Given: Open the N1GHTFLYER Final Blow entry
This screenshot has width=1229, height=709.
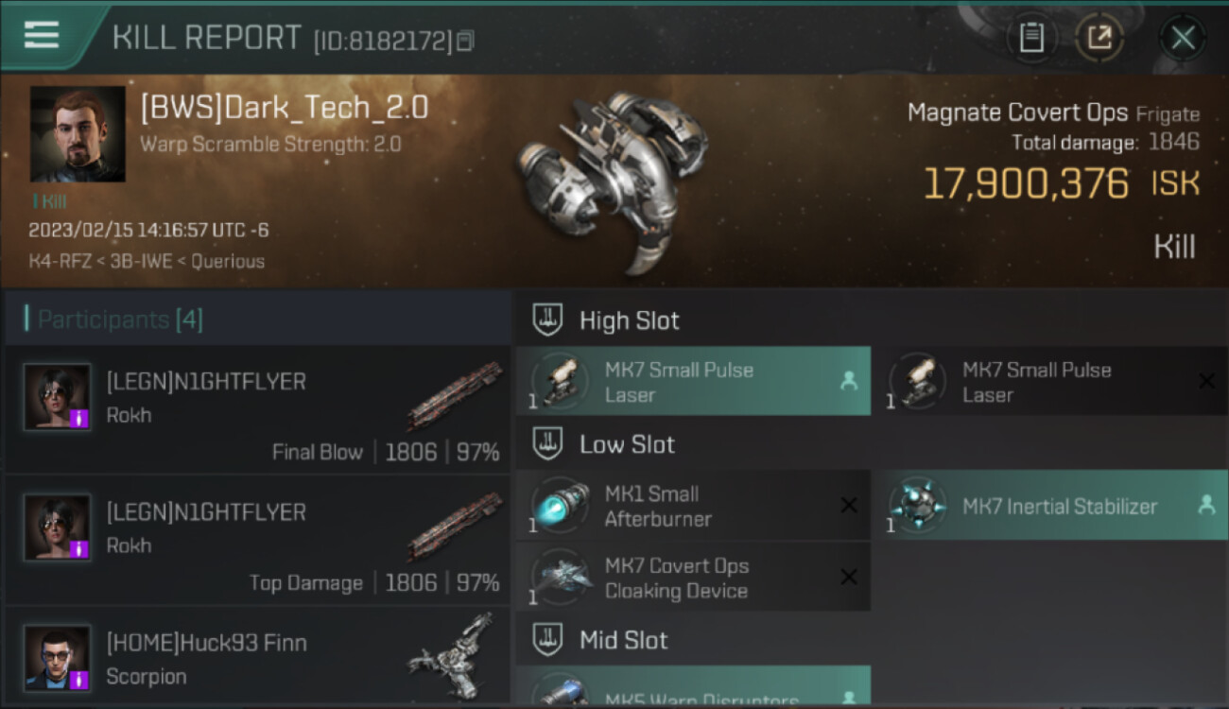Looking at the screenshot, I should 257,411.
